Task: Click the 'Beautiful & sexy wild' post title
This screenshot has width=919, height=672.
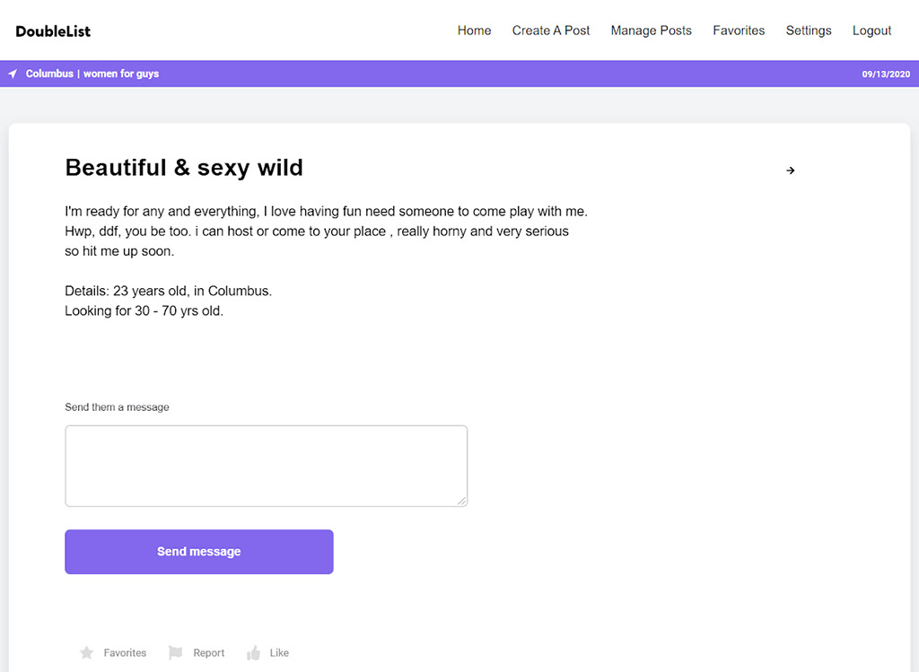Action: [184, 168]
